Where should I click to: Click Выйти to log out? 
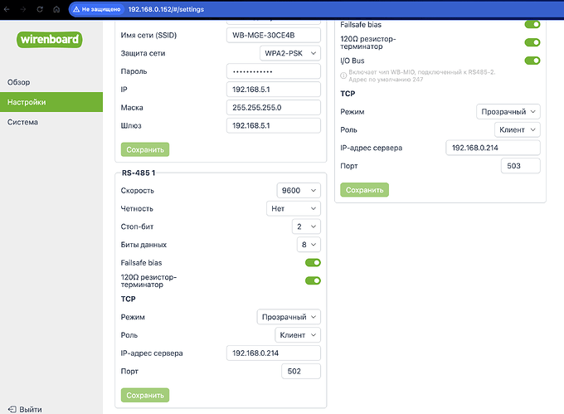tap(31, 409)
